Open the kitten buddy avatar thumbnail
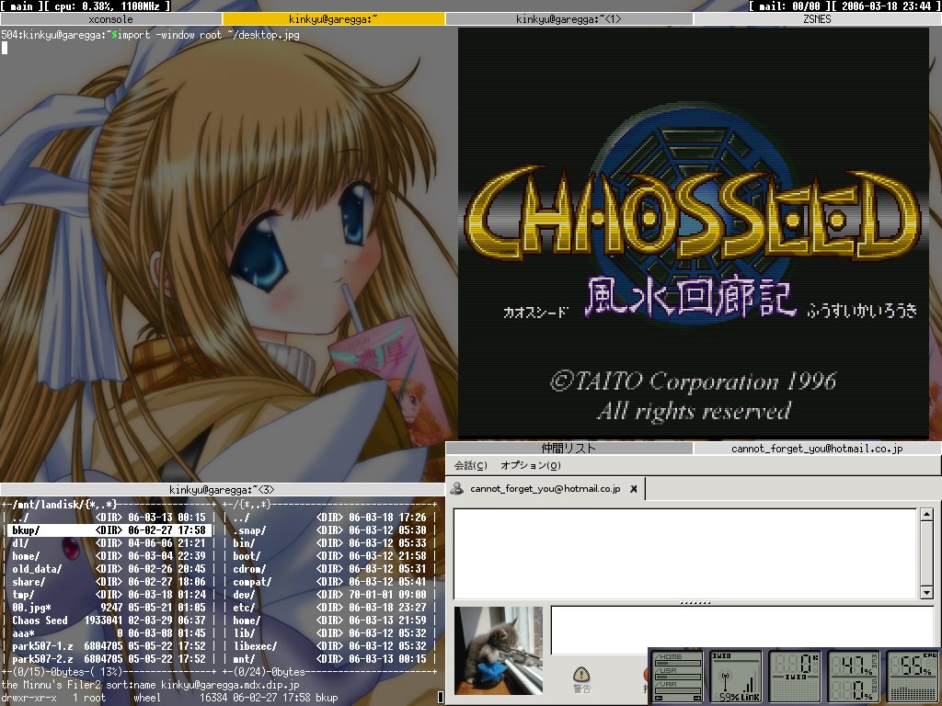The height and width of the screenshot is (706, 942). [498, 650]
